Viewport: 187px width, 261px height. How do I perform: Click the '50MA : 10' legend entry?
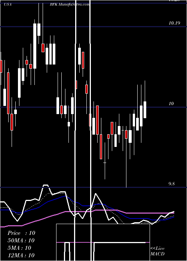[x=21, y=240]
